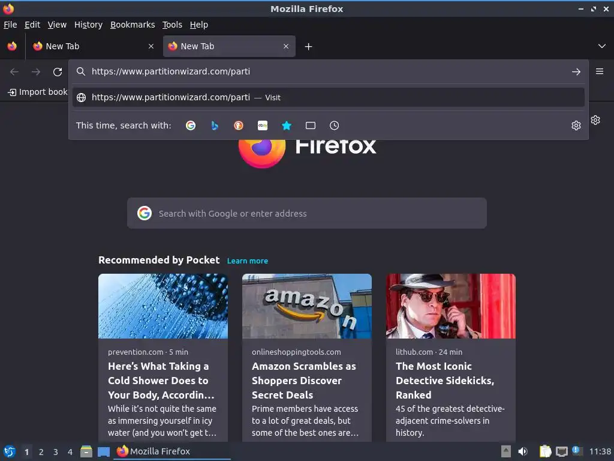The image size is (614, 461).
Task: Expand the list all tabs chevron
Action: pos(602,46)
